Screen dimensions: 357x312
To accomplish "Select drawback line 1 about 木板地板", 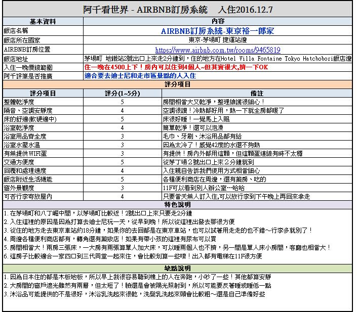I will click(x=138, y=277).
